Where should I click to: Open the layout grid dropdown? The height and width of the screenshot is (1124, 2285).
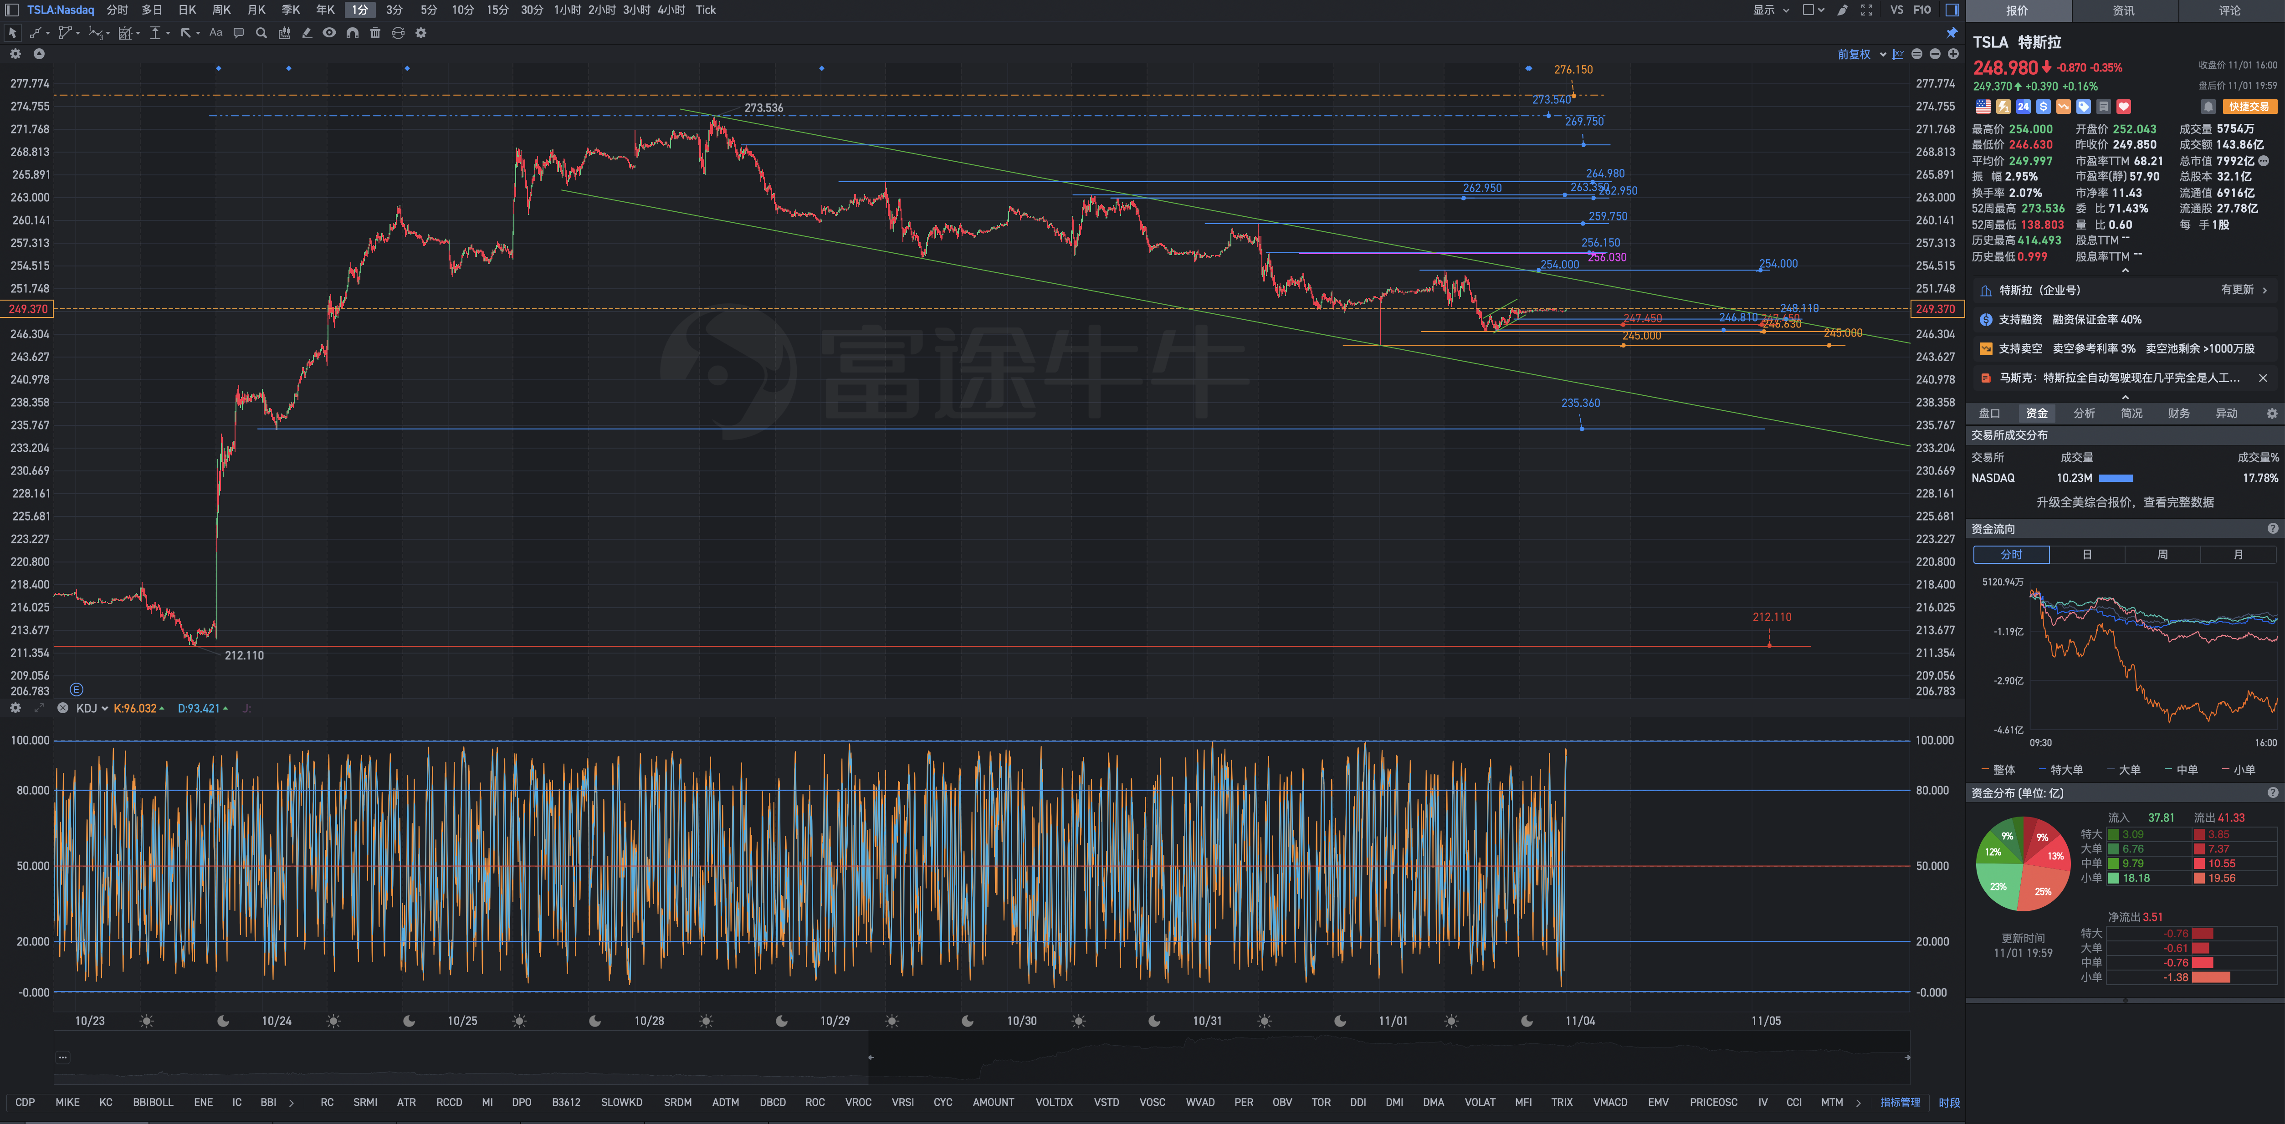(1813, 10)
